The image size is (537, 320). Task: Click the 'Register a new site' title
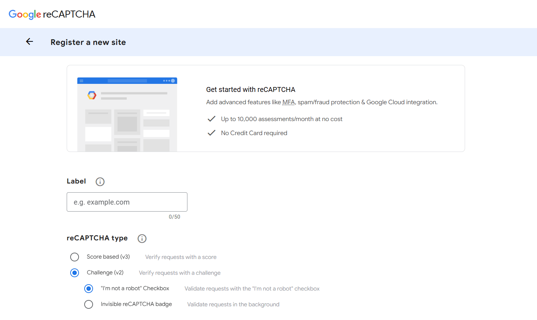pyautogui.click(x=88, y=42)
